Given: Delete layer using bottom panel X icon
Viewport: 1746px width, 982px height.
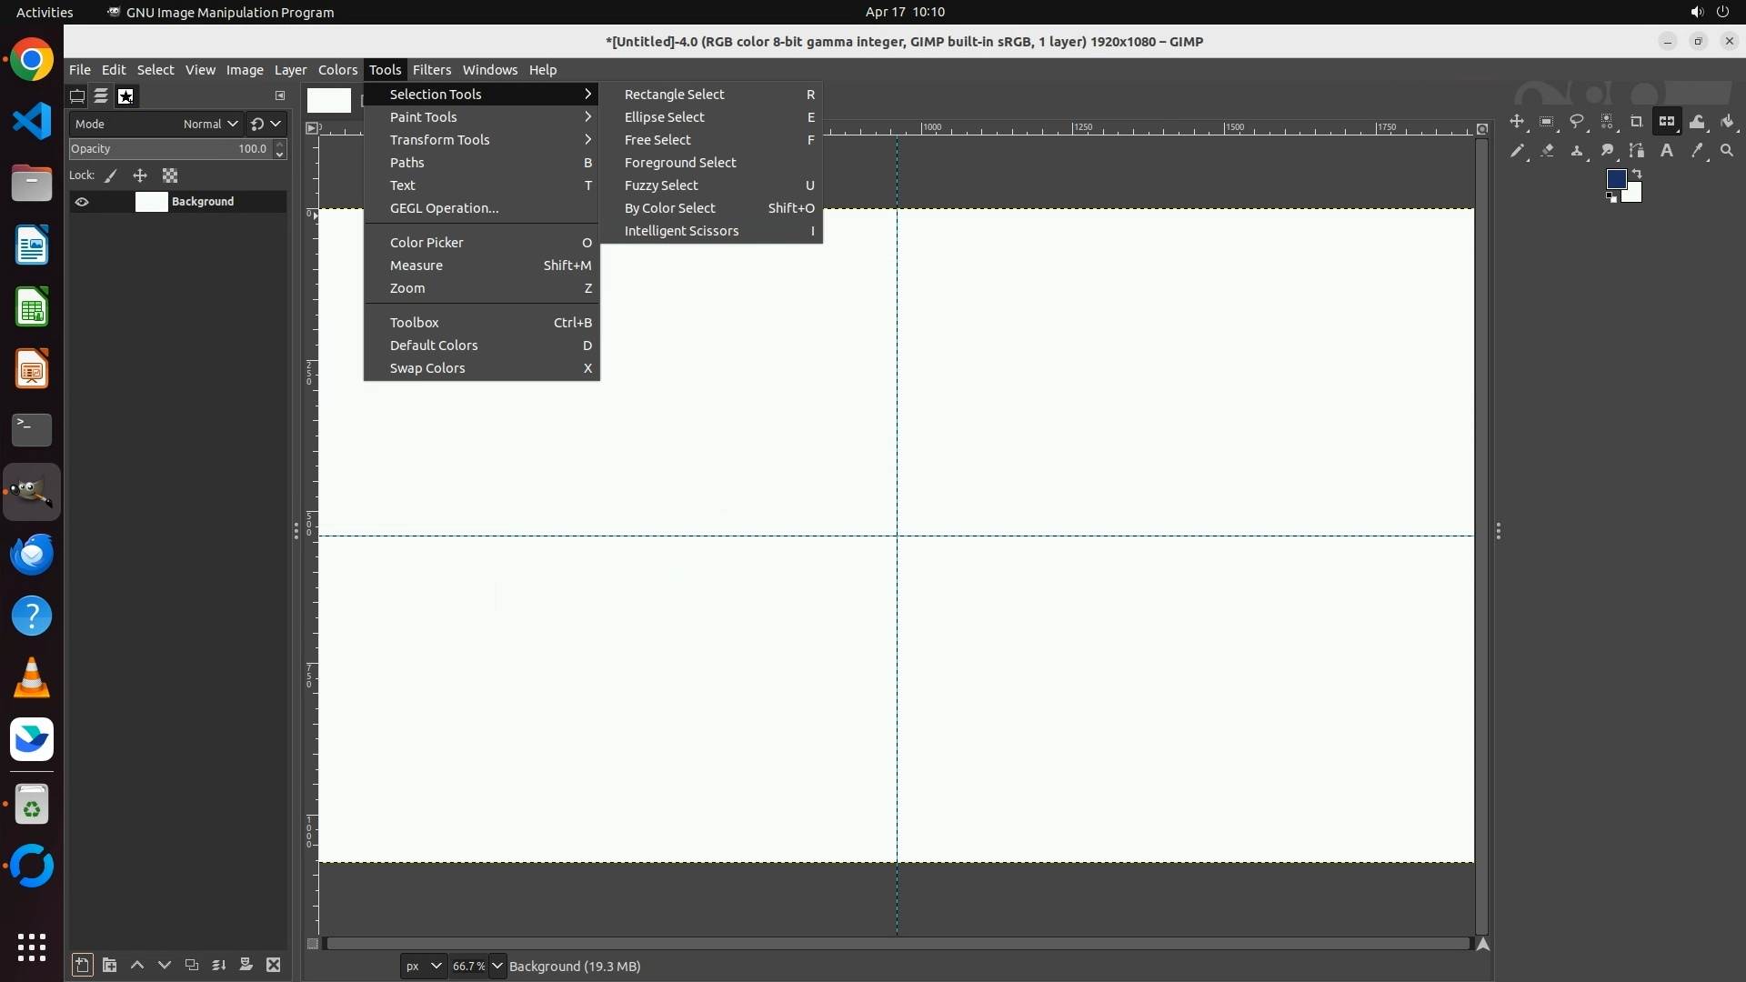Looking at the screenshot, I should 273,965.
